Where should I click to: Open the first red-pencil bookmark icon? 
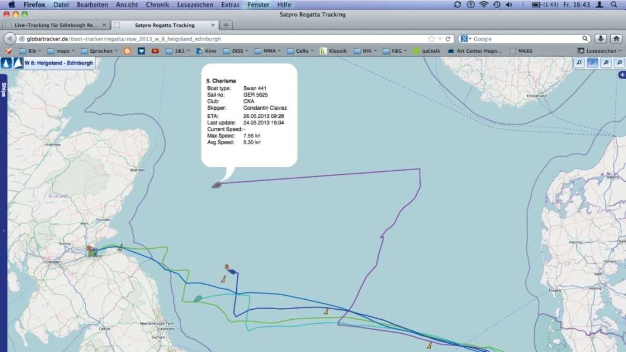click(x=8, y=50)
